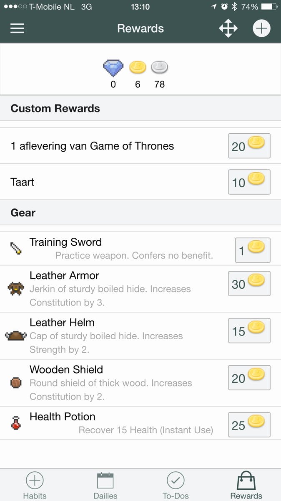The width and height of the screenshot is (281, 501).
Task: Tap the Leather Armor item icon
Action: (x=16, y=288)
